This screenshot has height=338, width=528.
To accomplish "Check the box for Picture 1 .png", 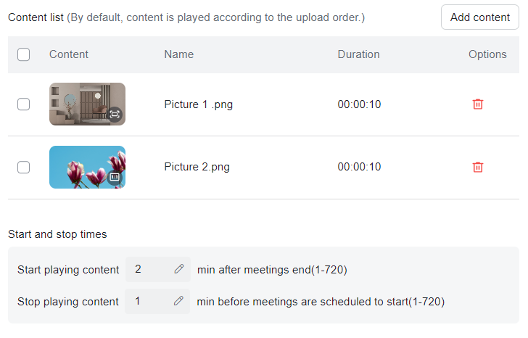I will (x=23, y=104).
